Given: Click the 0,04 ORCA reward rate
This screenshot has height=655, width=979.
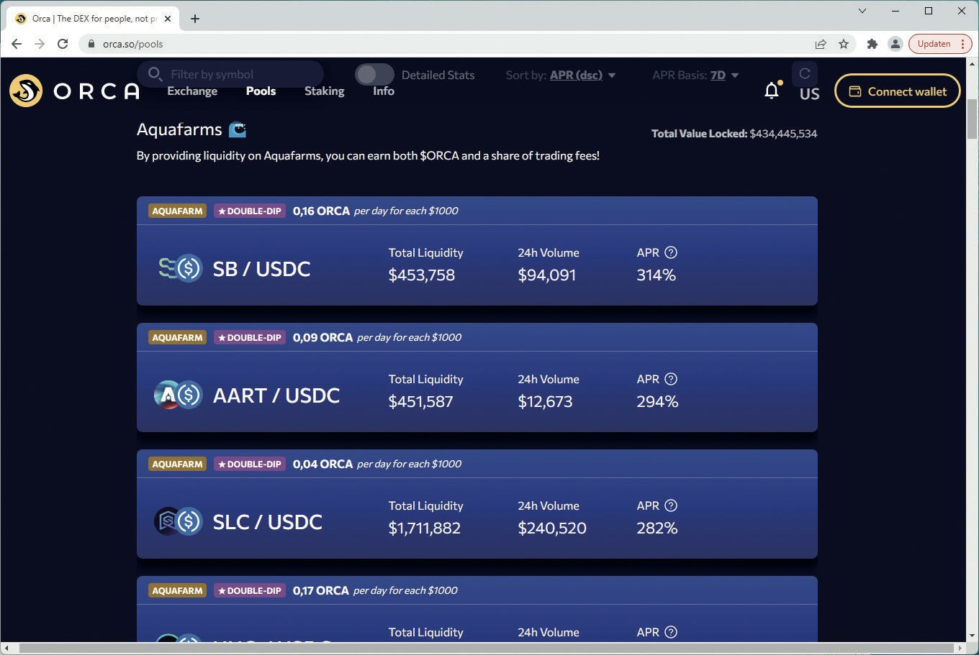Looking at the screenshot, I should pyautogui.click(x=322, y=464).
